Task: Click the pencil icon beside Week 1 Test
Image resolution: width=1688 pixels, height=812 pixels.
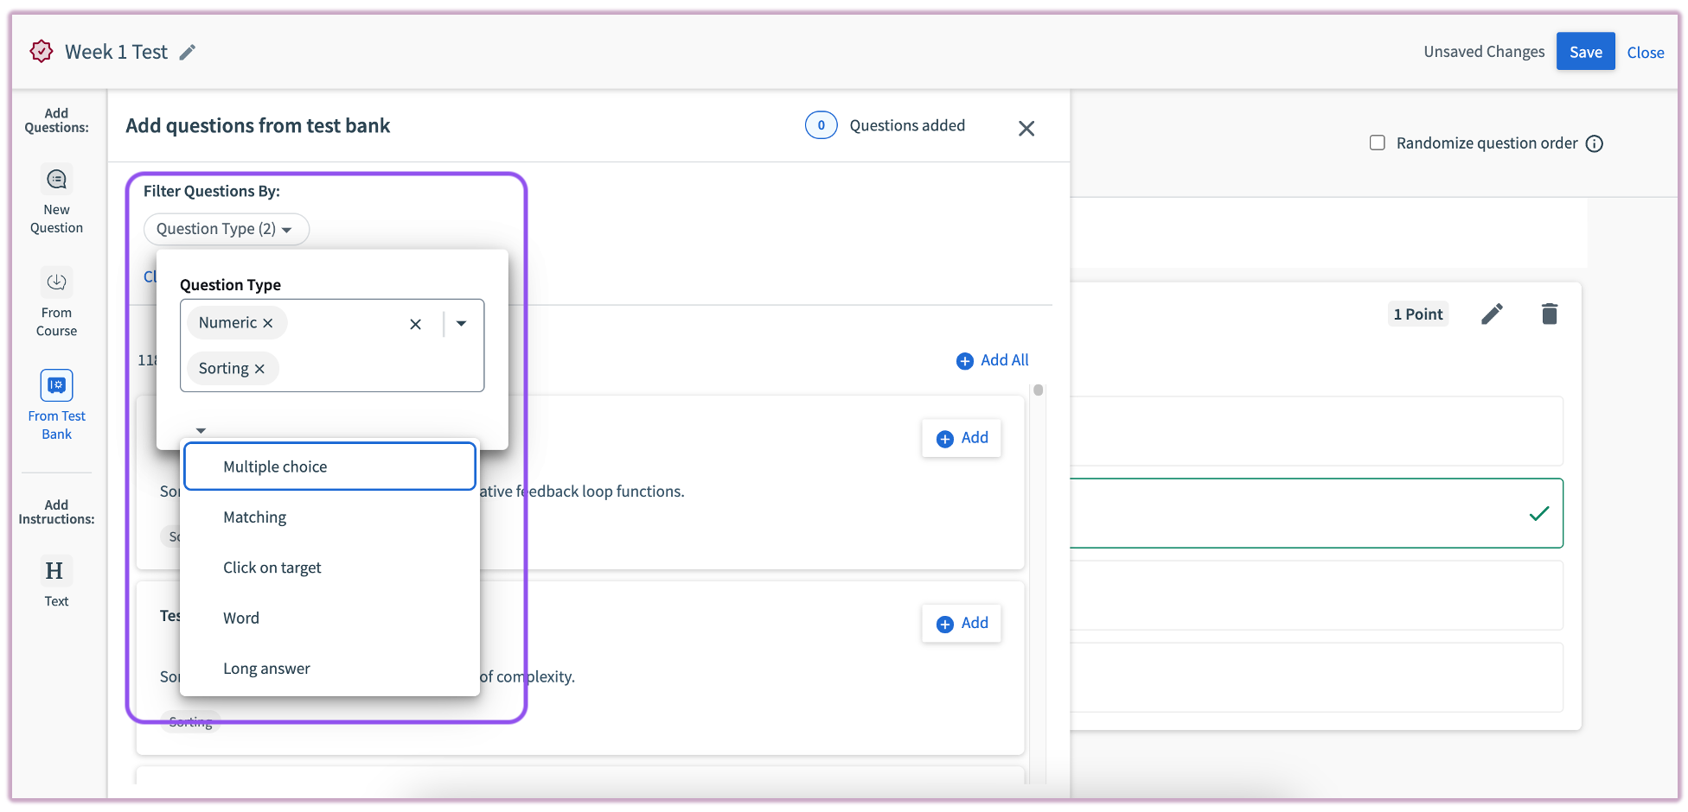Action: (188, 53)
